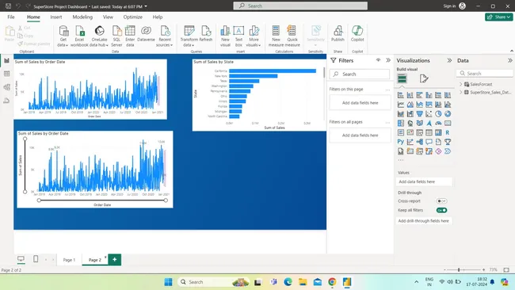
Task: Connect to Dataverse
Action: coord(146,34)
